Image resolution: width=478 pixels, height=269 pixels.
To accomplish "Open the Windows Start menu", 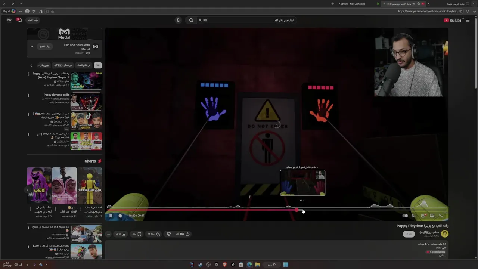I will click(x=286, y=265).
